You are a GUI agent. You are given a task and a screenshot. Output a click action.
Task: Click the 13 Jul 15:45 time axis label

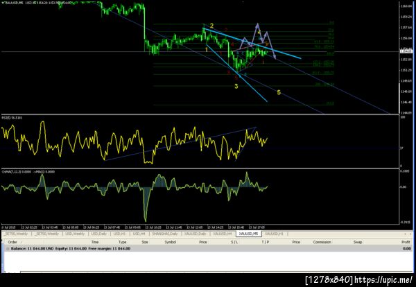236,227
